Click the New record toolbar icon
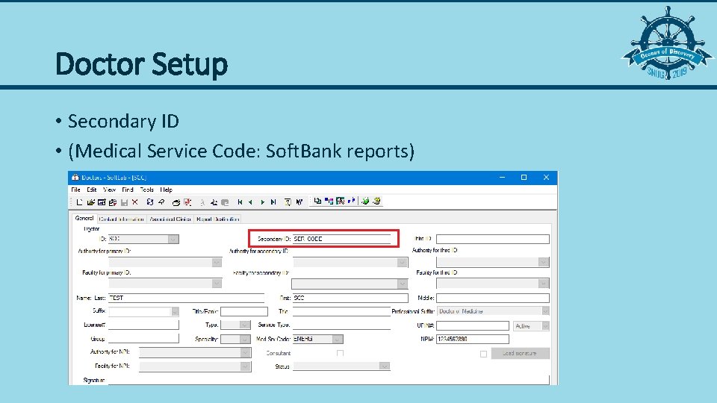Viewport: 717px width, 403px height. click(x=80, y=202)
